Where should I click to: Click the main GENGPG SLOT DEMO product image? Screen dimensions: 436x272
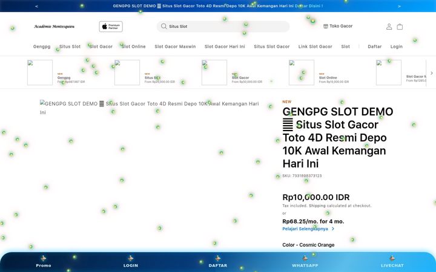tap(150, 108)
